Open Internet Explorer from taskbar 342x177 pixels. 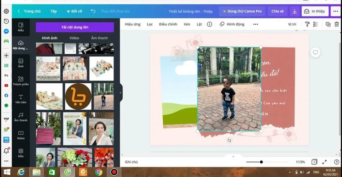click(21, 172)
